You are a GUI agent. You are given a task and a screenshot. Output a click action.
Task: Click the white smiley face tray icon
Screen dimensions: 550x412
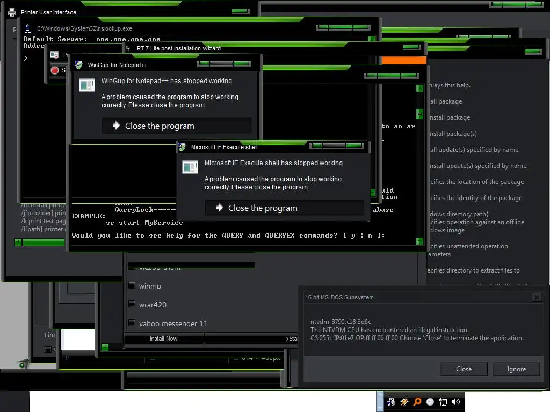430,402
